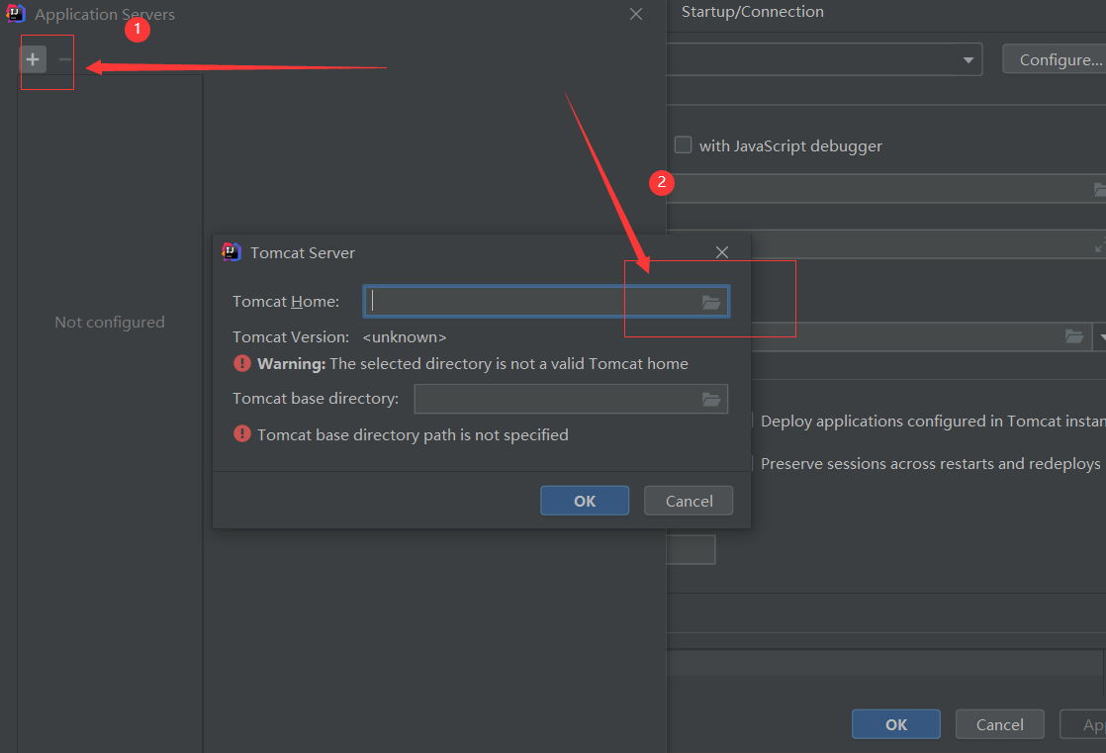Image resolution: width=1106 pixels, height=753 pixels.
Task: Browse for the Tomcat Home folder
Action: (x=711, y=302)
